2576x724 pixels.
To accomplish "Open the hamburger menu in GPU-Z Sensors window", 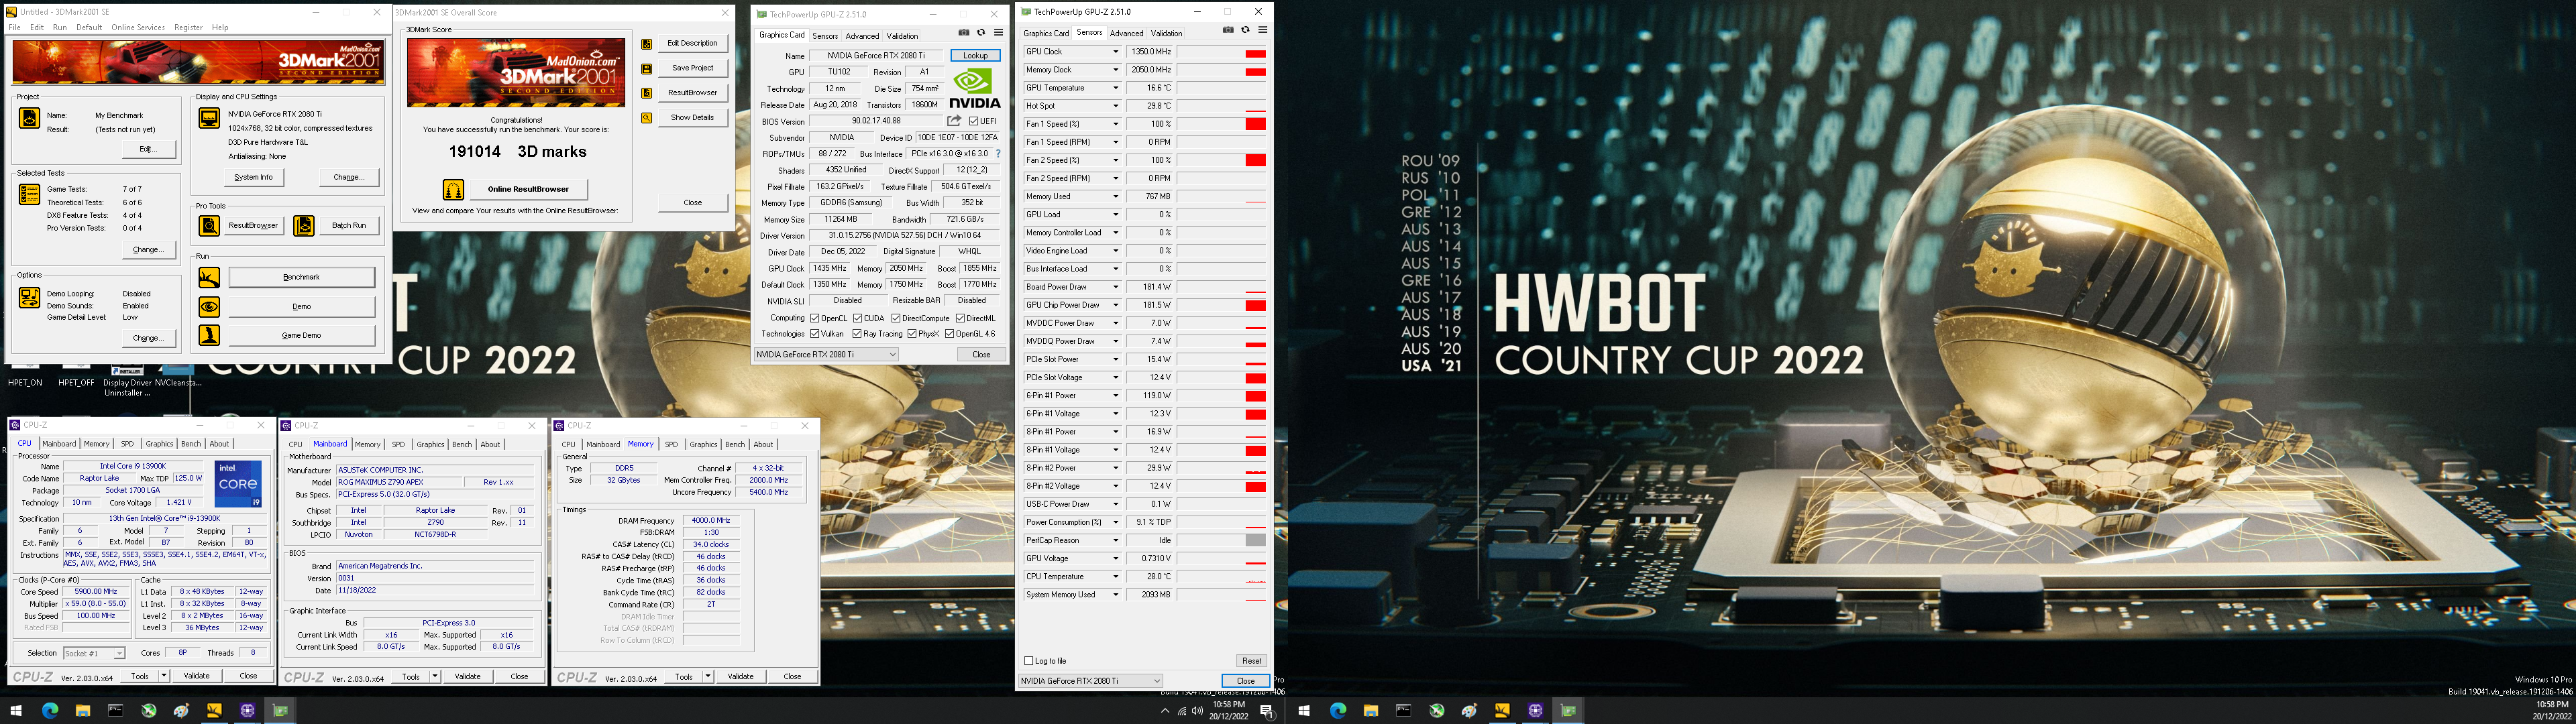I will tap(1262, 30).
